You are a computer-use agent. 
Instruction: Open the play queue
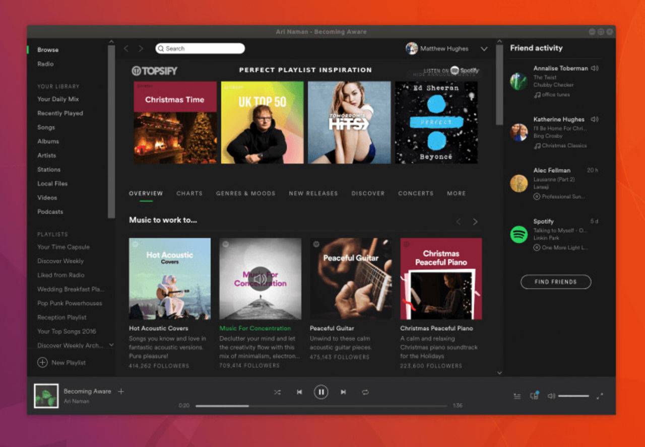click(517, 396)
